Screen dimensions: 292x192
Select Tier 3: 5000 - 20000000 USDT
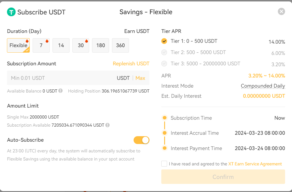[x=205, y=64]
